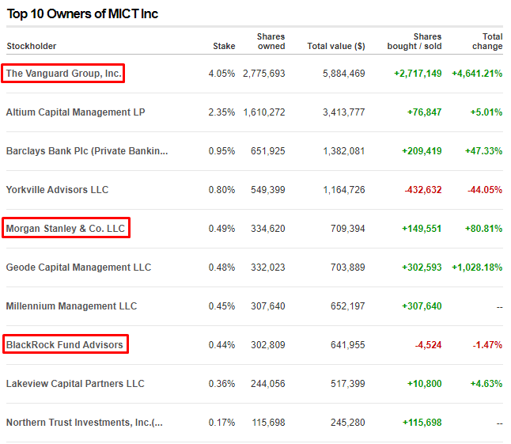Click the Shares bought / sold header
This screenshot has height=444, width=511.
pyautogui.click(x=414, y=41)
